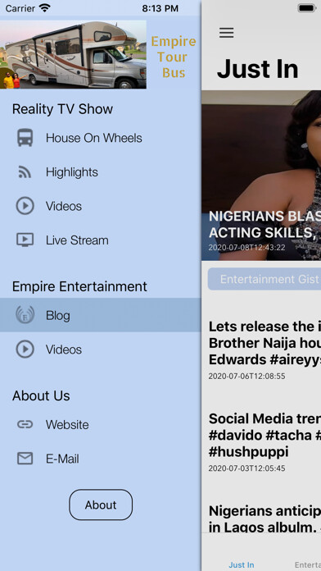Open the featured Nigerians Blast Acting Skills article
This screenshot has height=571, width=321.
click(x=261, y=176)
